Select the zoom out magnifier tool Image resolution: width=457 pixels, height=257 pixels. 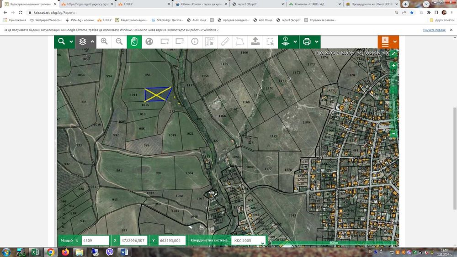coord(119,42)
